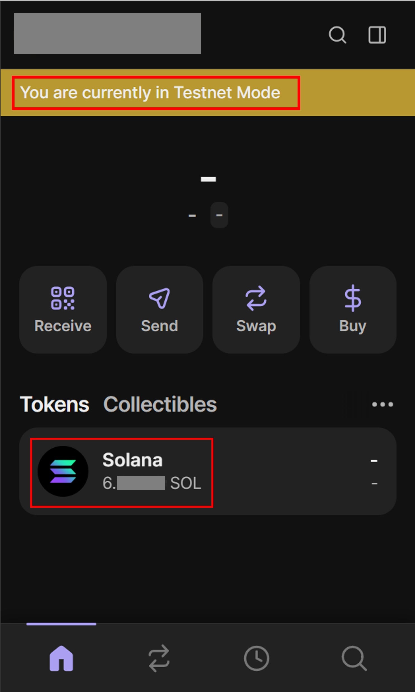Click the Buy dollar sign button
The height and width of the screenshot is (692, 415).
[353, 309]
